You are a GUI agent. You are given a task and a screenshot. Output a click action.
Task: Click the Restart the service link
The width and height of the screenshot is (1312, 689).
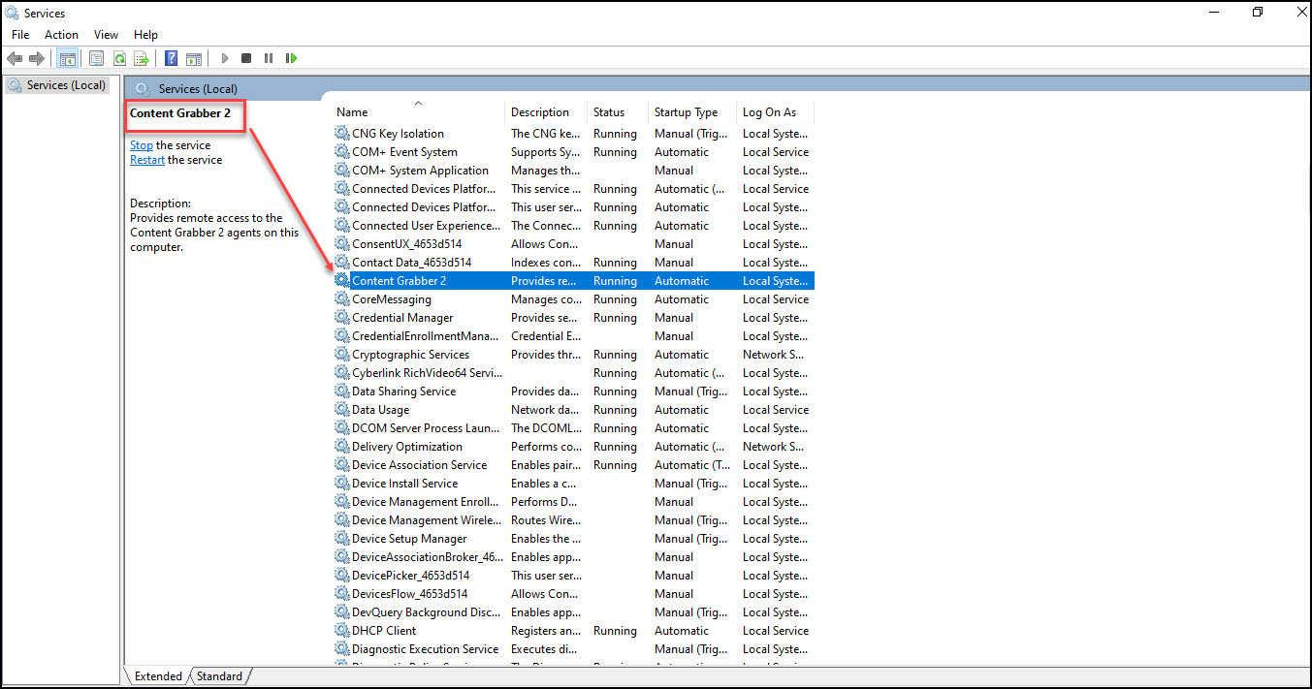click(x=147, y=160)
